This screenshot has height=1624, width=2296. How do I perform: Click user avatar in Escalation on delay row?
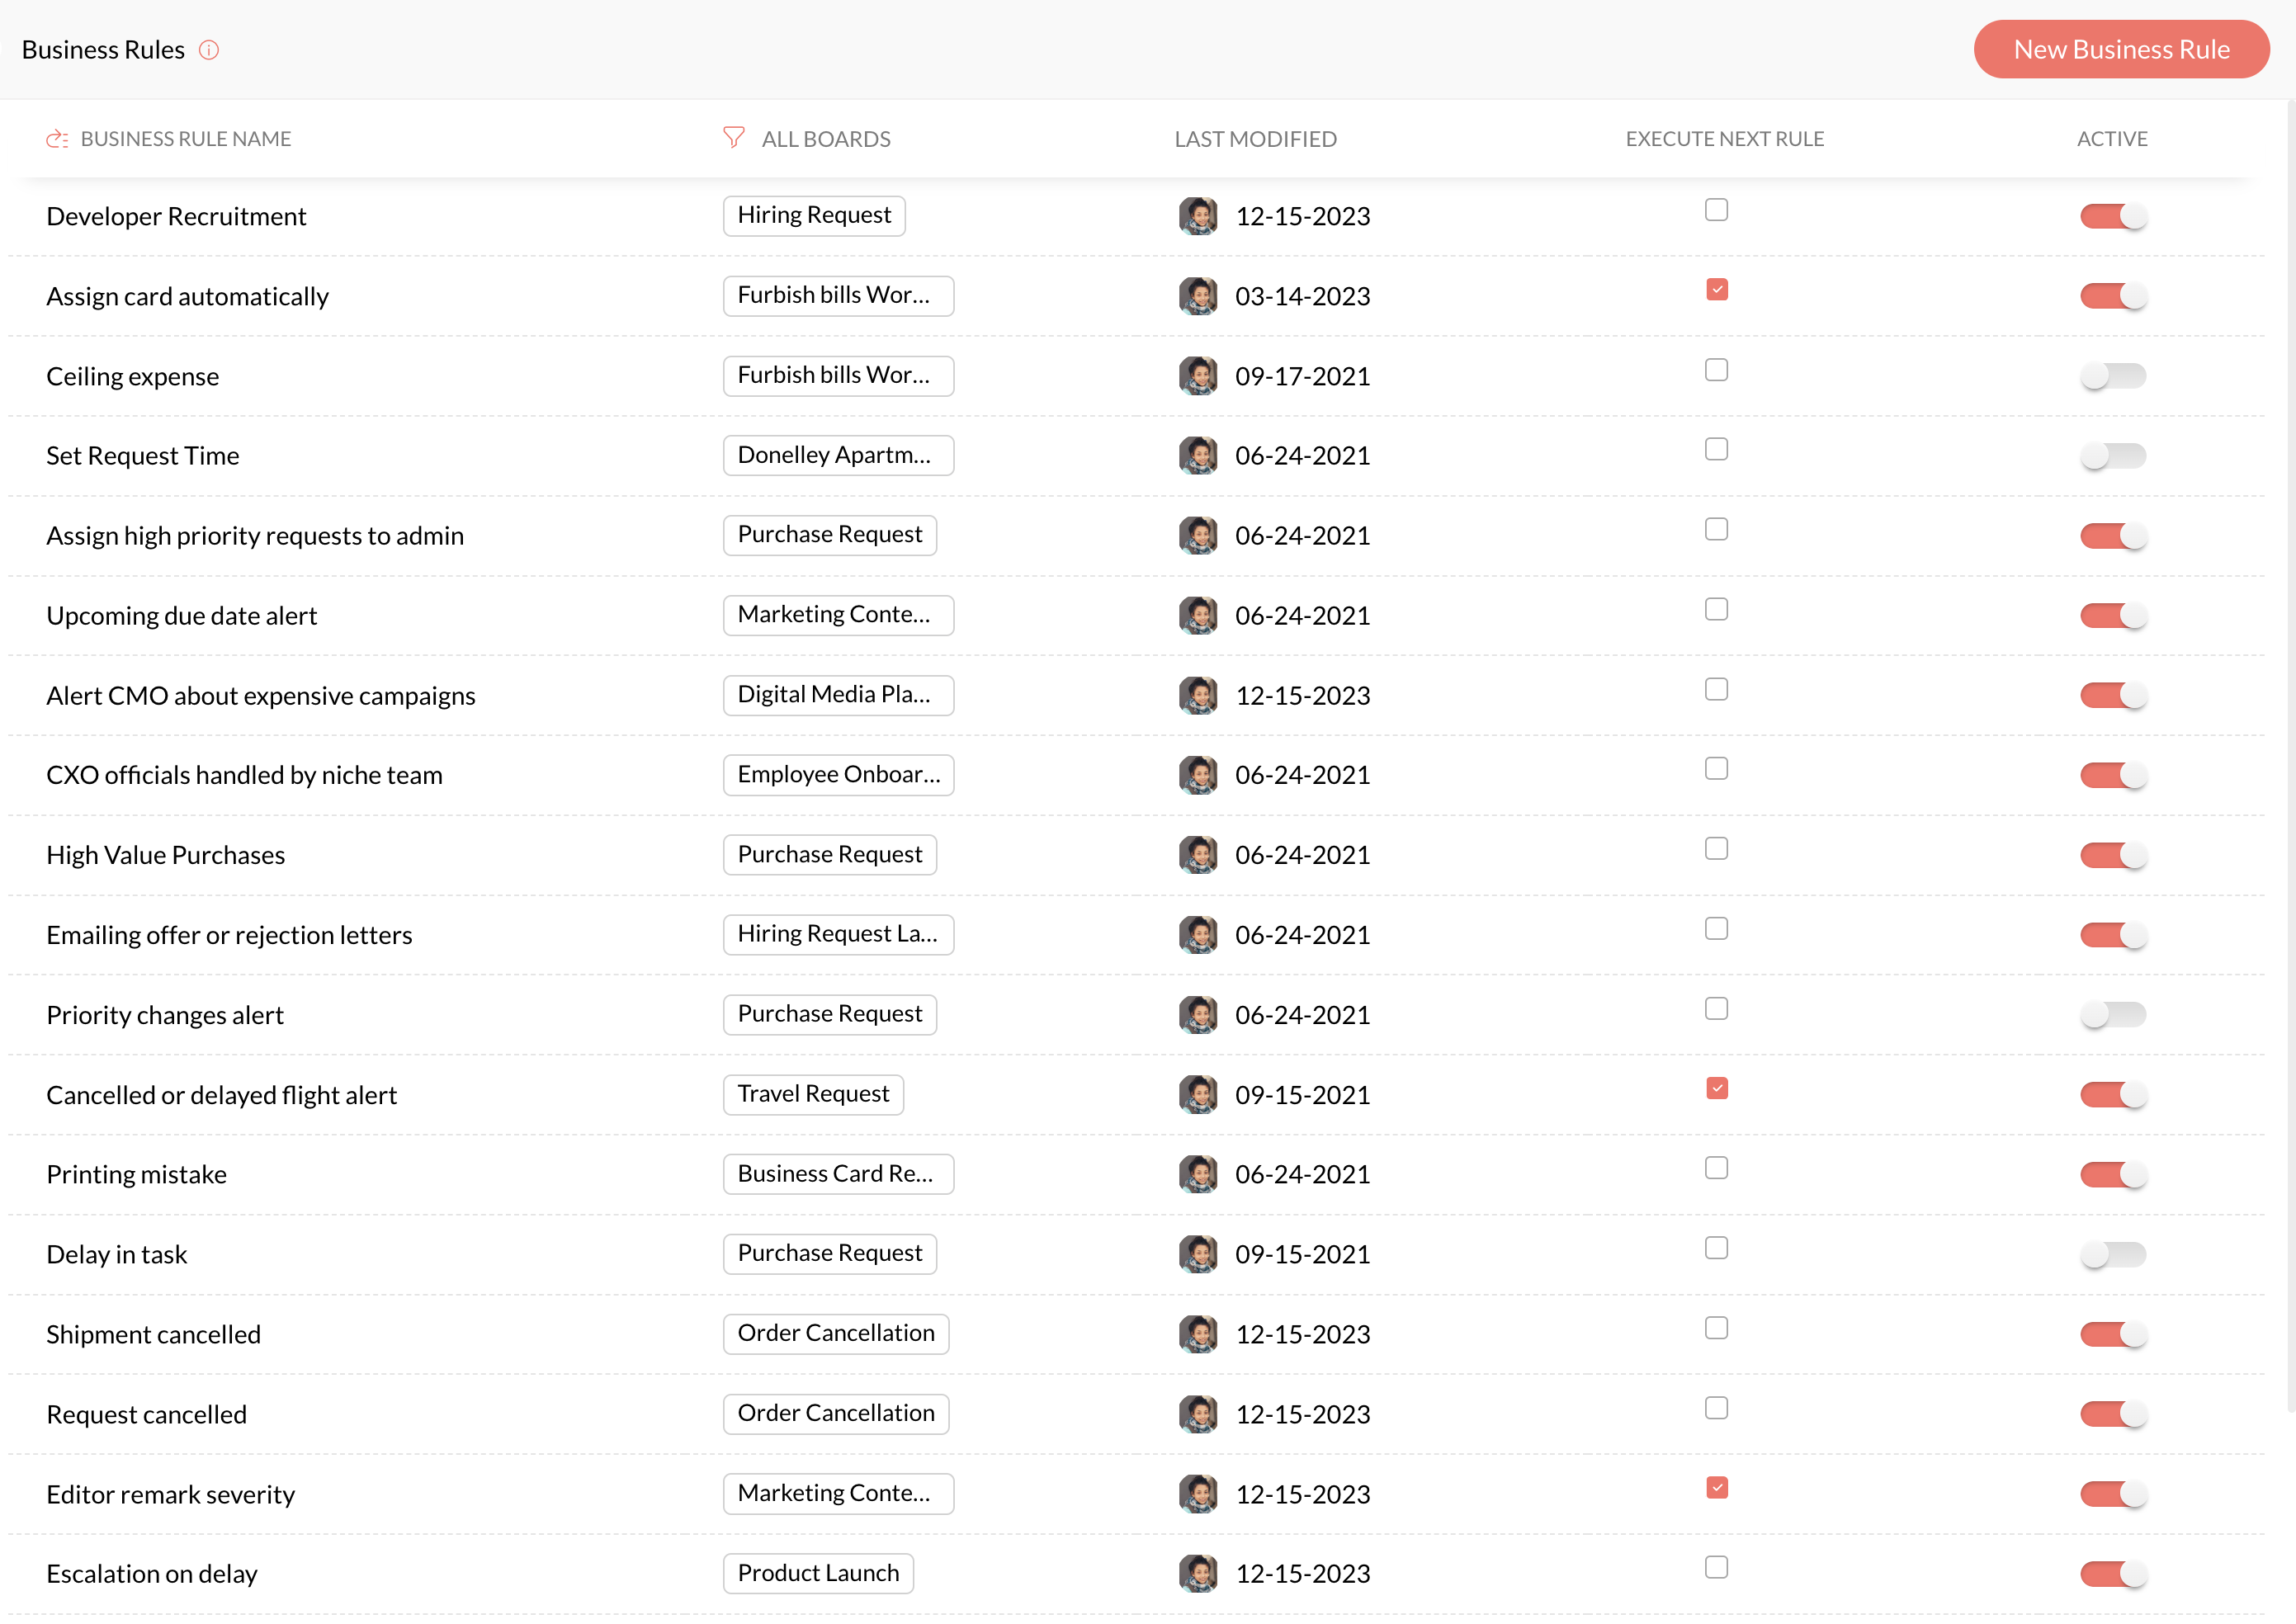[1197, 1573]
